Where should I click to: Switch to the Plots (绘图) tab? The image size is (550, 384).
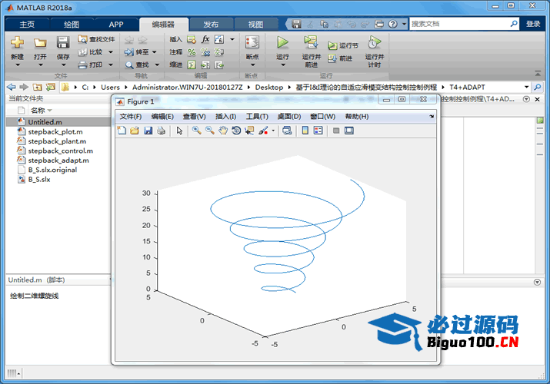coord(72,25)
